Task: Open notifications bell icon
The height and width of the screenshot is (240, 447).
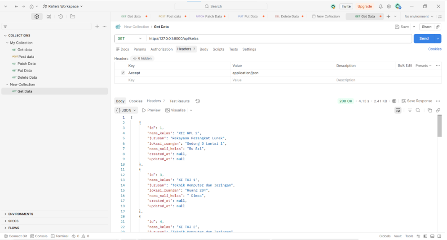Action: 381,6
